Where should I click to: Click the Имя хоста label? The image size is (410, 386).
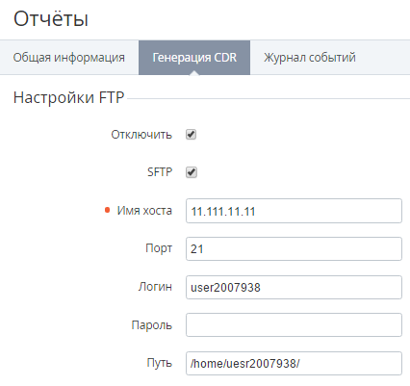tap(144, 211)
